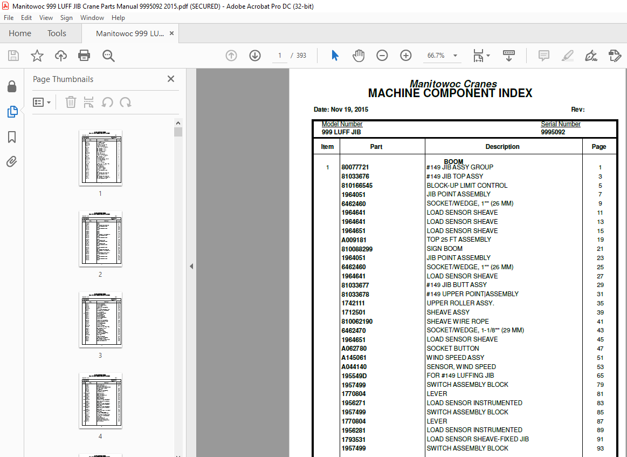This screenshot has width=627, height=457.
Task: Click part number A009181
Action: 354,240
